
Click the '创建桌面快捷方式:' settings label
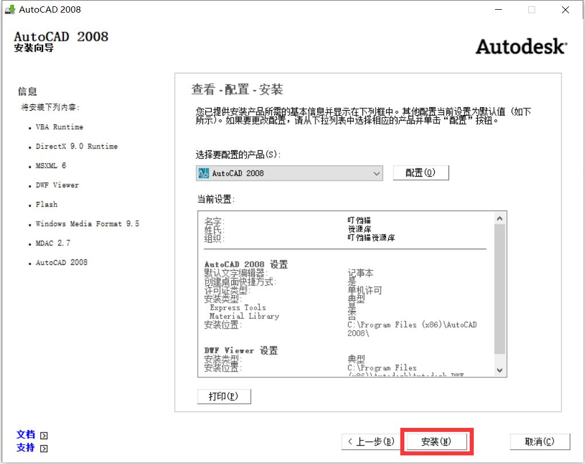tap(240, 282)
